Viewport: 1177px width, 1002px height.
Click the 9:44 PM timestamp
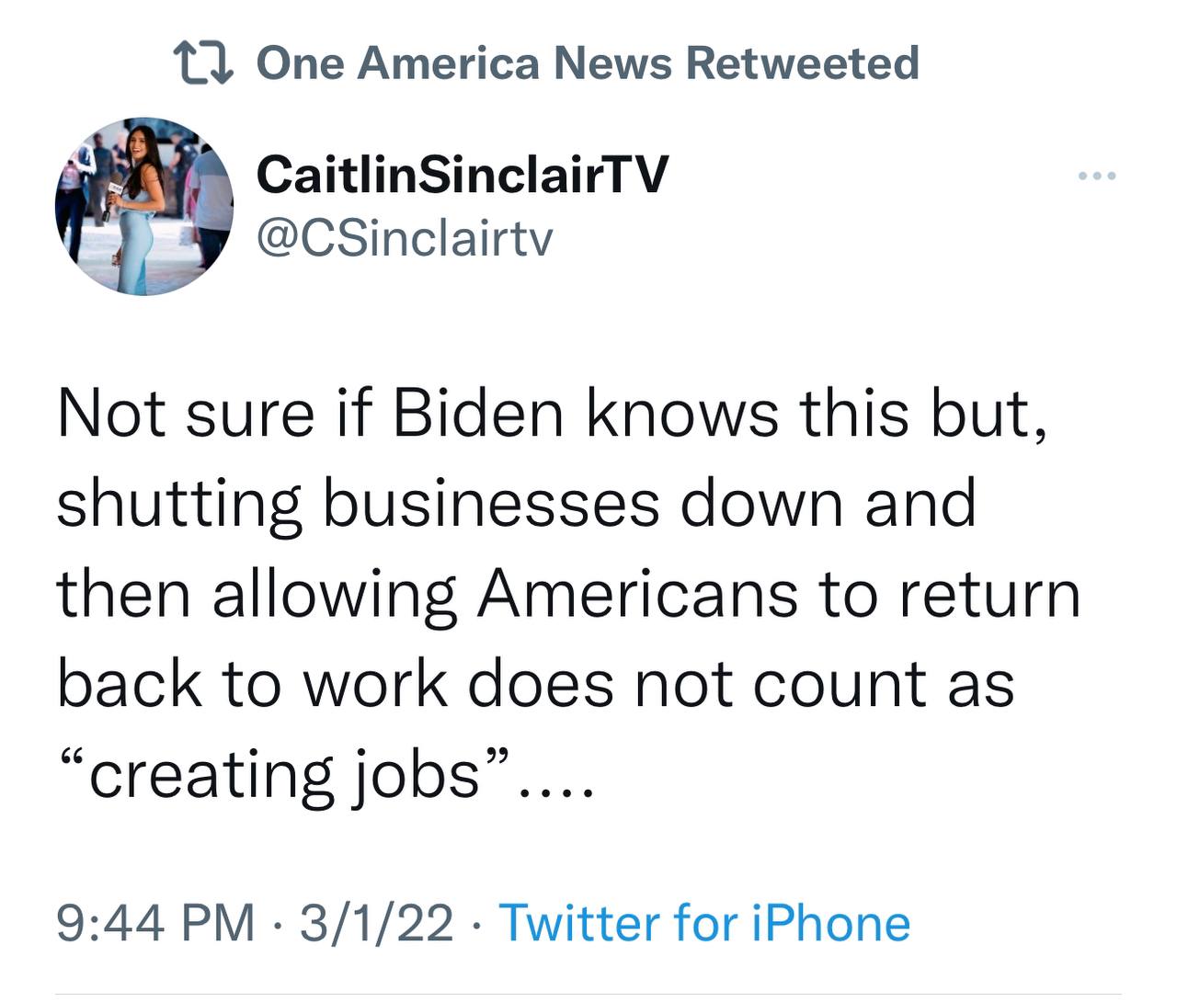coord(155,923)
